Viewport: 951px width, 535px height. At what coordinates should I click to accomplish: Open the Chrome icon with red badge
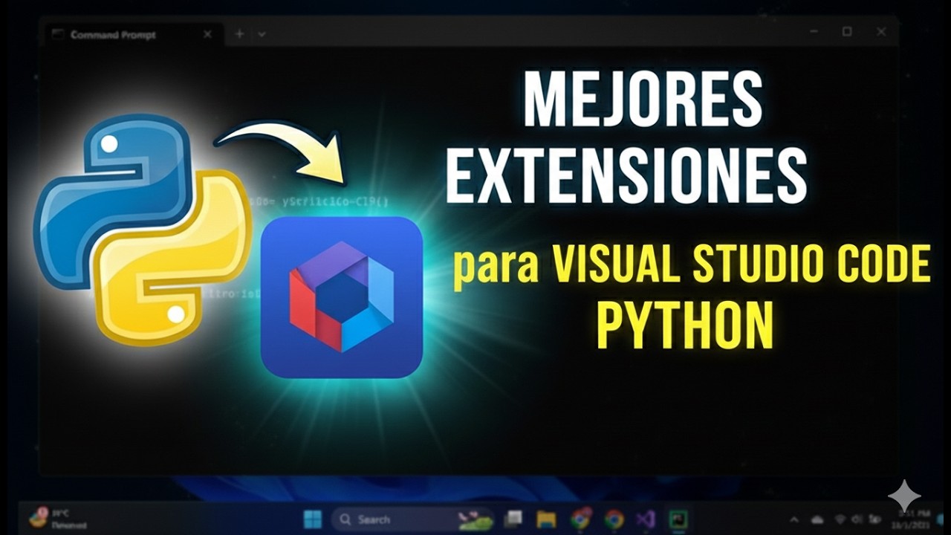(581, 518)
